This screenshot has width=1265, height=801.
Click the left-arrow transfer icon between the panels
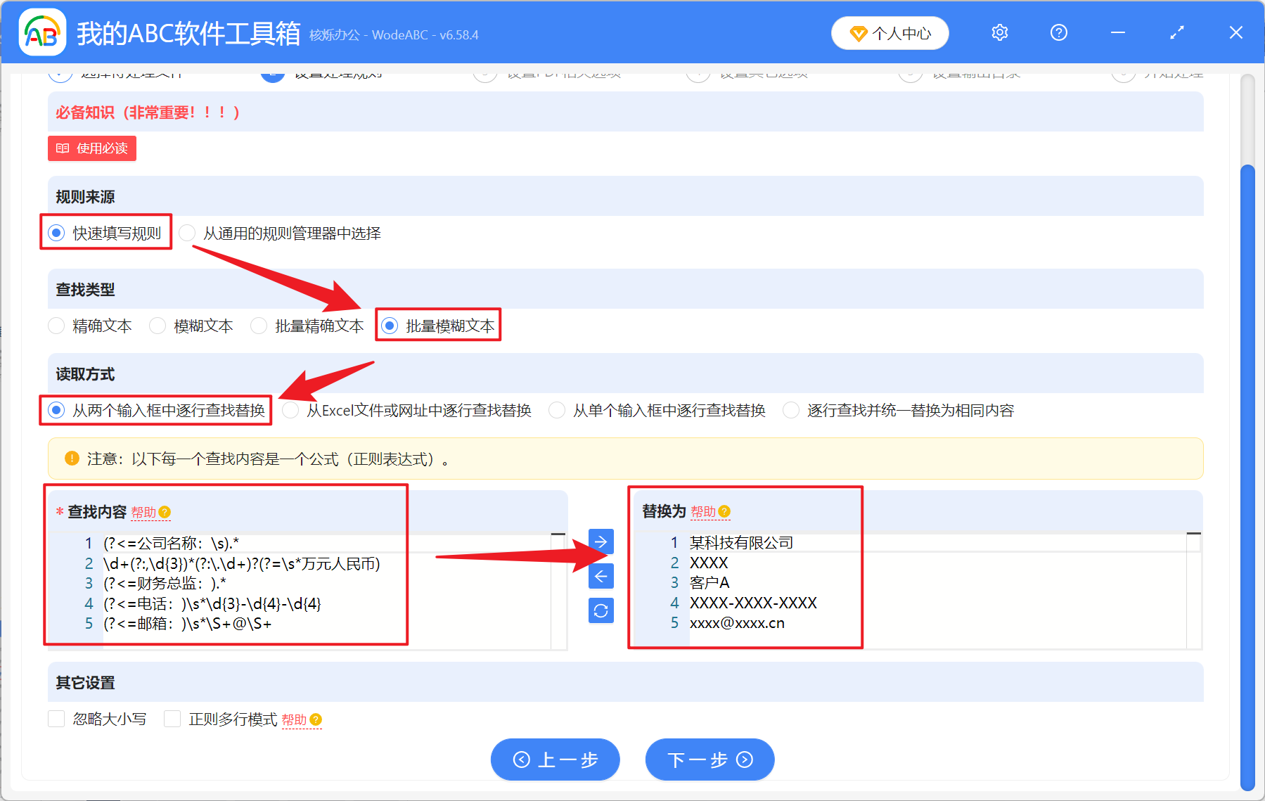[x=601, y=576]
